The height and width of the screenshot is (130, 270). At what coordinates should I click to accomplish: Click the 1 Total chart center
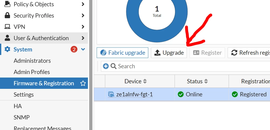[157, 11]
